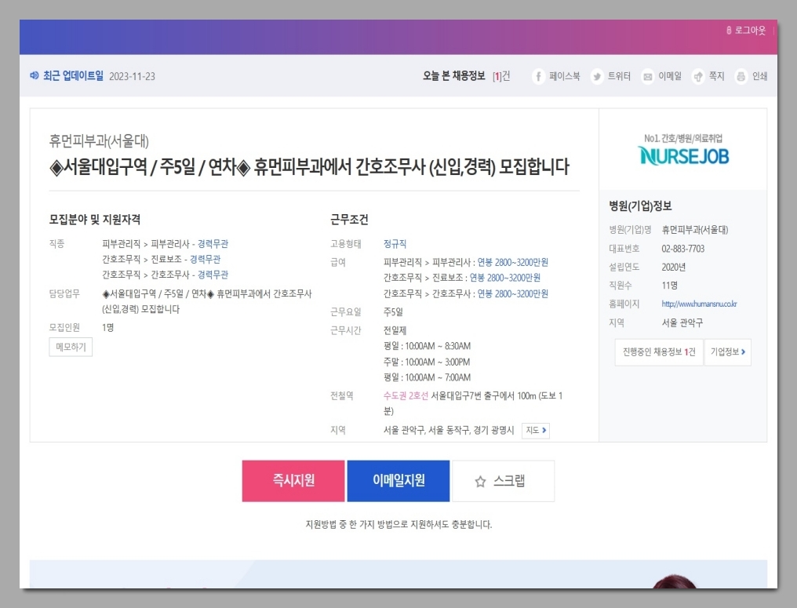
Task: Click the NURSEJOB logo
Action: click(683, 155)
